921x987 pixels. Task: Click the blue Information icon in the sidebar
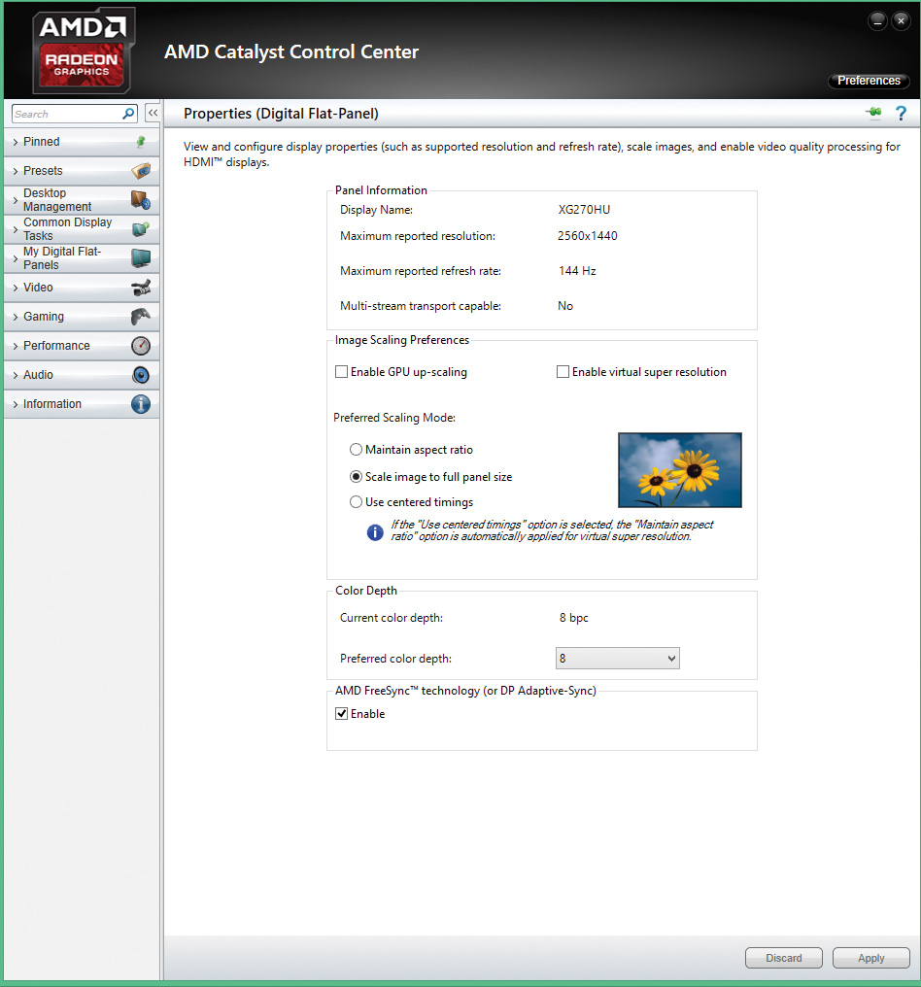pyautogui.click(x=141, y=404)
